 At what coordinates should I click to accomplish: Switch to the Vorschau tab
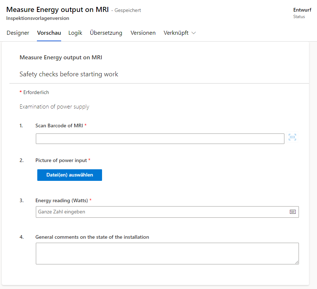49,33
